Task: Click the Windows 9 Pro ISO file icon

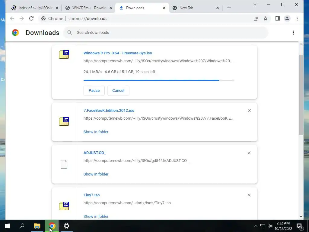Action: (64, 54)
